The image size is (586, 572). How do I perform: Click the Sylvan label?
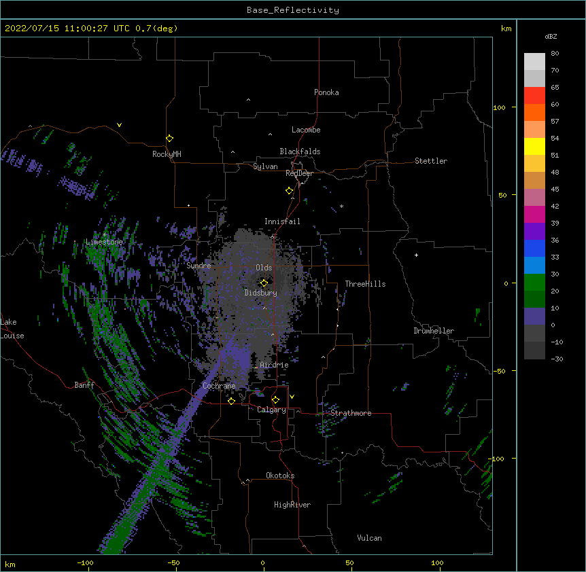coord(265,166)
